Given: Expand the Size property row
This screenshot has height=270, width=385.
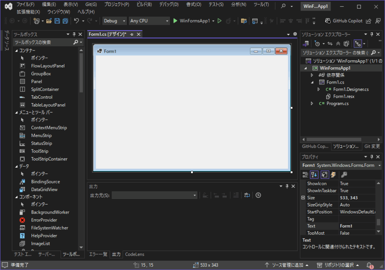Looking at the screenshot, I should coord(303,198).
